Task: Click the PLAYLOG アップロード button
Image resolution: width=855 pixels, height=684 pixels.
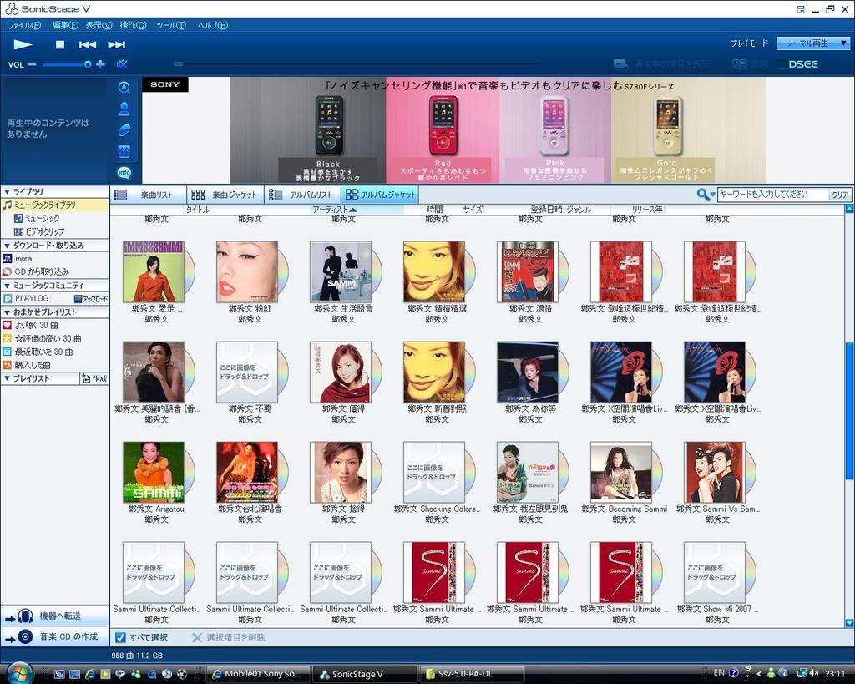Action: pyautogui.click(x=90, y=299)
